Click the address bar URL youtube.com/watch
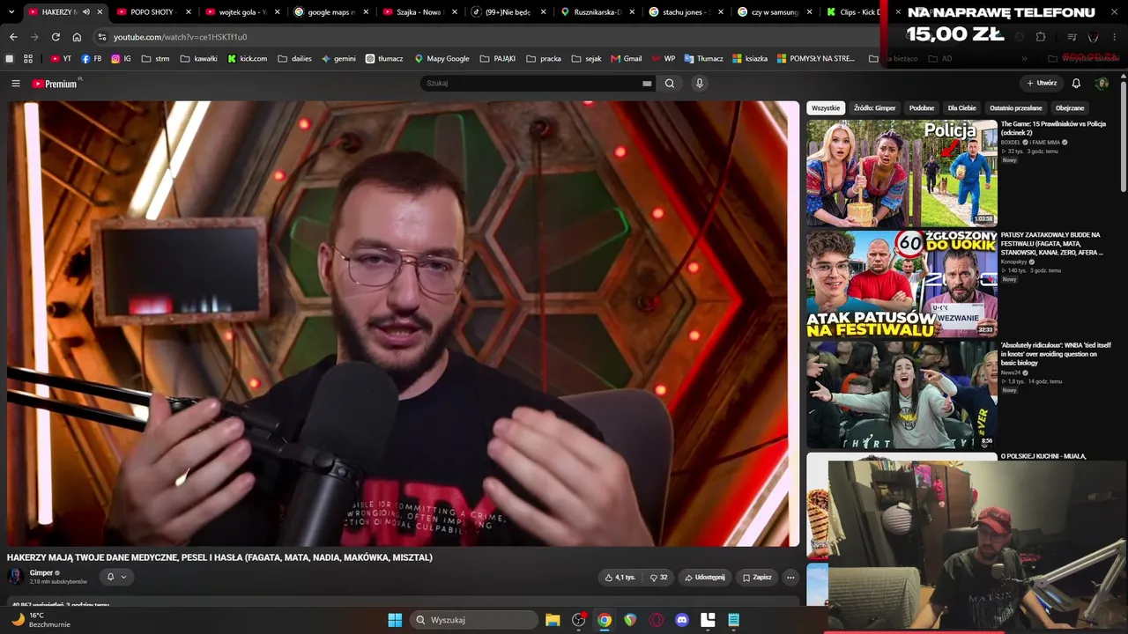Viewport: 1128px width, 634px height. 180,37
